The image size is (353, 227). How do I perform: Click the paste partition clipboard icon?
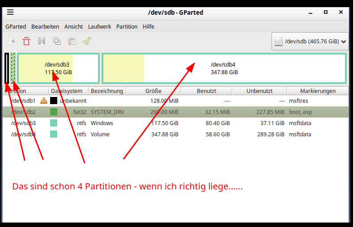(x=72, y=41)
